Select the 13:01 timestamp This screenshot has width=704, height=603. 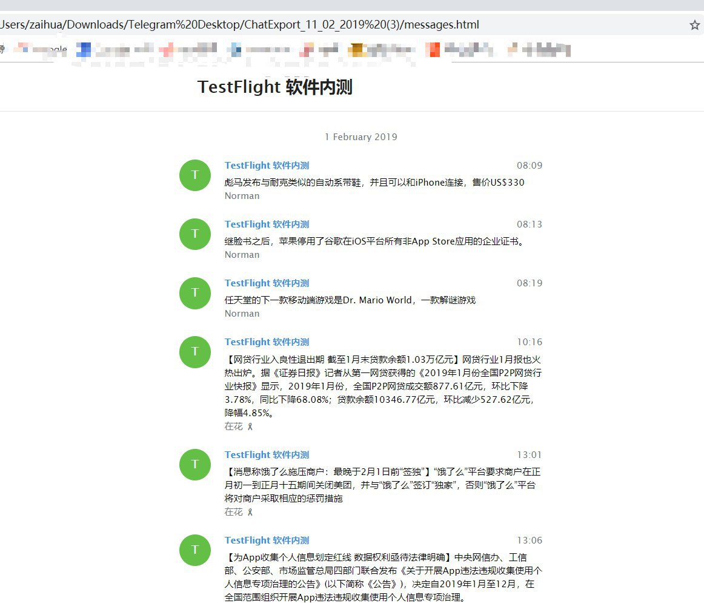click(x=530, y=455)
